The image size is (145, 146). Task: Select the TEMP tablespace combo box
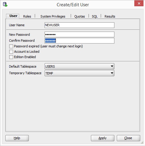pyautogui.click(x=79, y=73)
